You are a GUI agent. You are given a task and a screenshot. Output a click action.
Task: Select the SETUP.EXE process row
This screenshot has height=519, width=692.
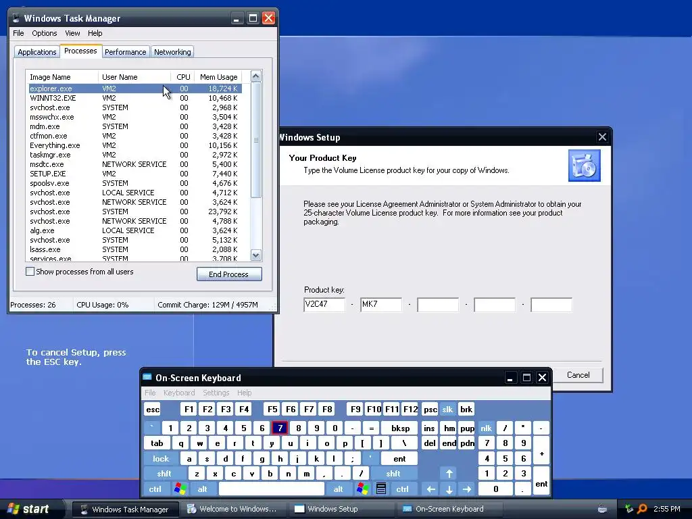coord(135,174)
